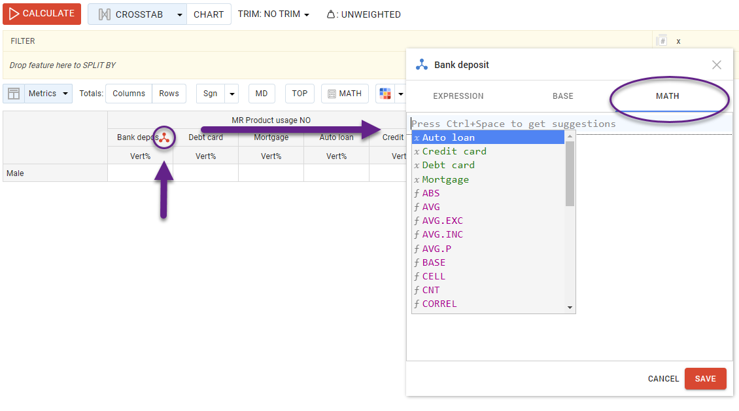Select the AVG function suggestion
Viewport: 739px width, 411px height.
click(431, 207)
